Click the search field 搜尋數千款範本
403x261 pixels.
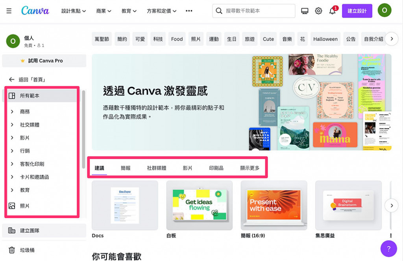254,11
